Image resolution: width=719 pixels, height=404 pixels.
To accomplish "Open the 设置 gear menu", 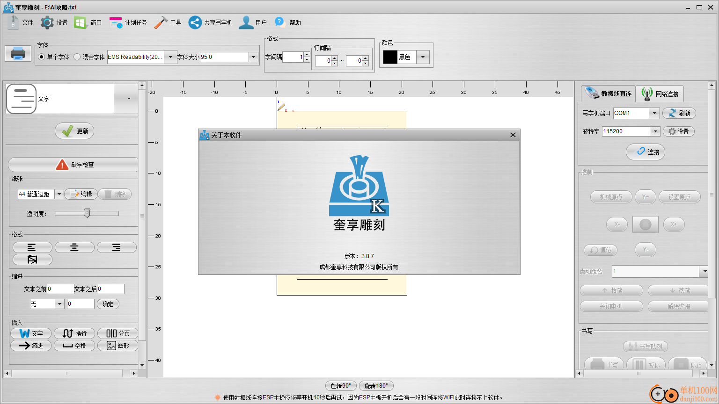I will tap(54, 22).
